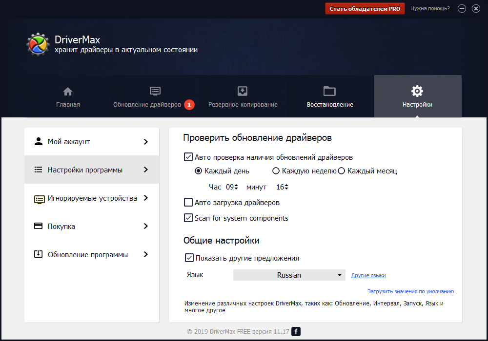The height and width of the screenshot is (341, 488).
Task: Click the restore folder icon
Action: click(x=329, y=91)
